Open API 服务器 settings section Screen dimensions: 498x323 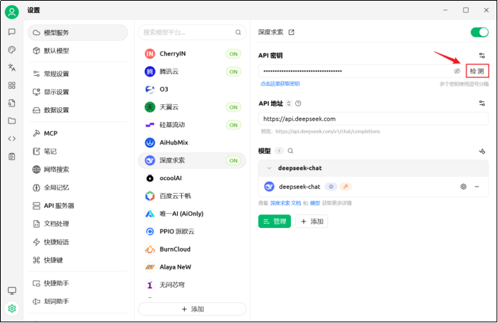tap(78, 206)
